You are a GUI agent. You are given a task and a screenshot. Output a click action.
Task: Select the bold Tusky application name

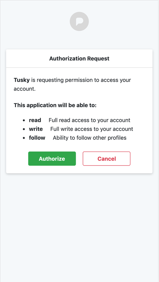tap(22, 80)
